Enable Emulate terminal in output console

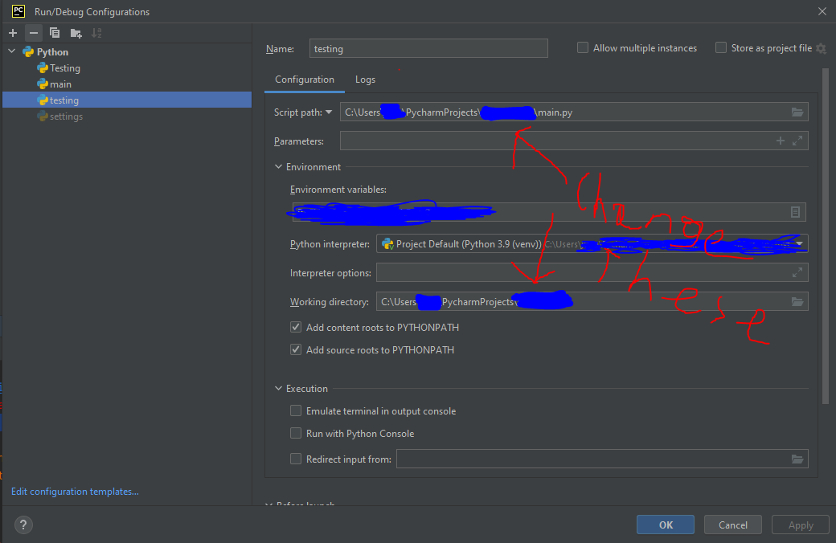296,411
